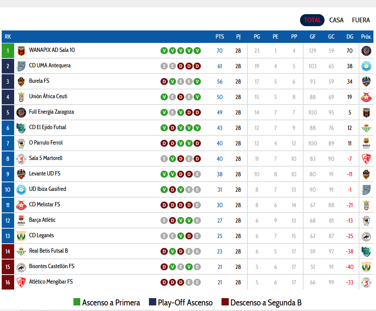Click the CD Leganés team crest
Image resolution: width=376 pixels, height=311 pixels.
click(21, 236)
